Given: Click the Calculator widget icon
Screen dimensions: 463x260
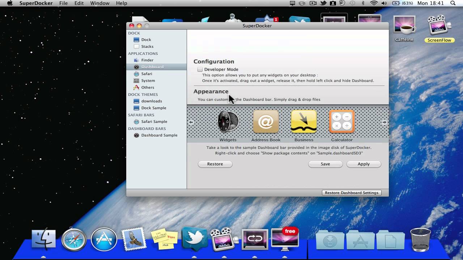Looking at the screenshot, I should (x=342, y=122).
